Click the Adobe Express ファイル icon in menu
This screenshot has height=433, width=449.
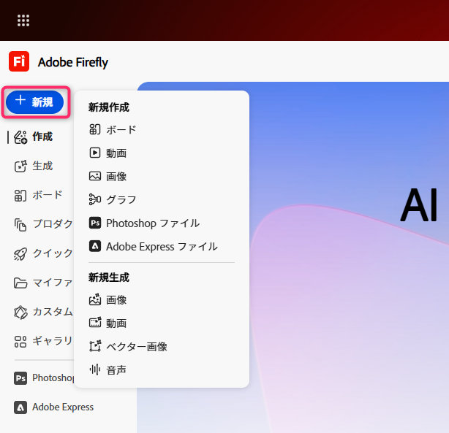(94, 247)
